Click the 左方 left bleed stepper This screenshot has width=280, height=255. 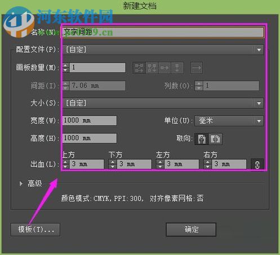[160, 164]
